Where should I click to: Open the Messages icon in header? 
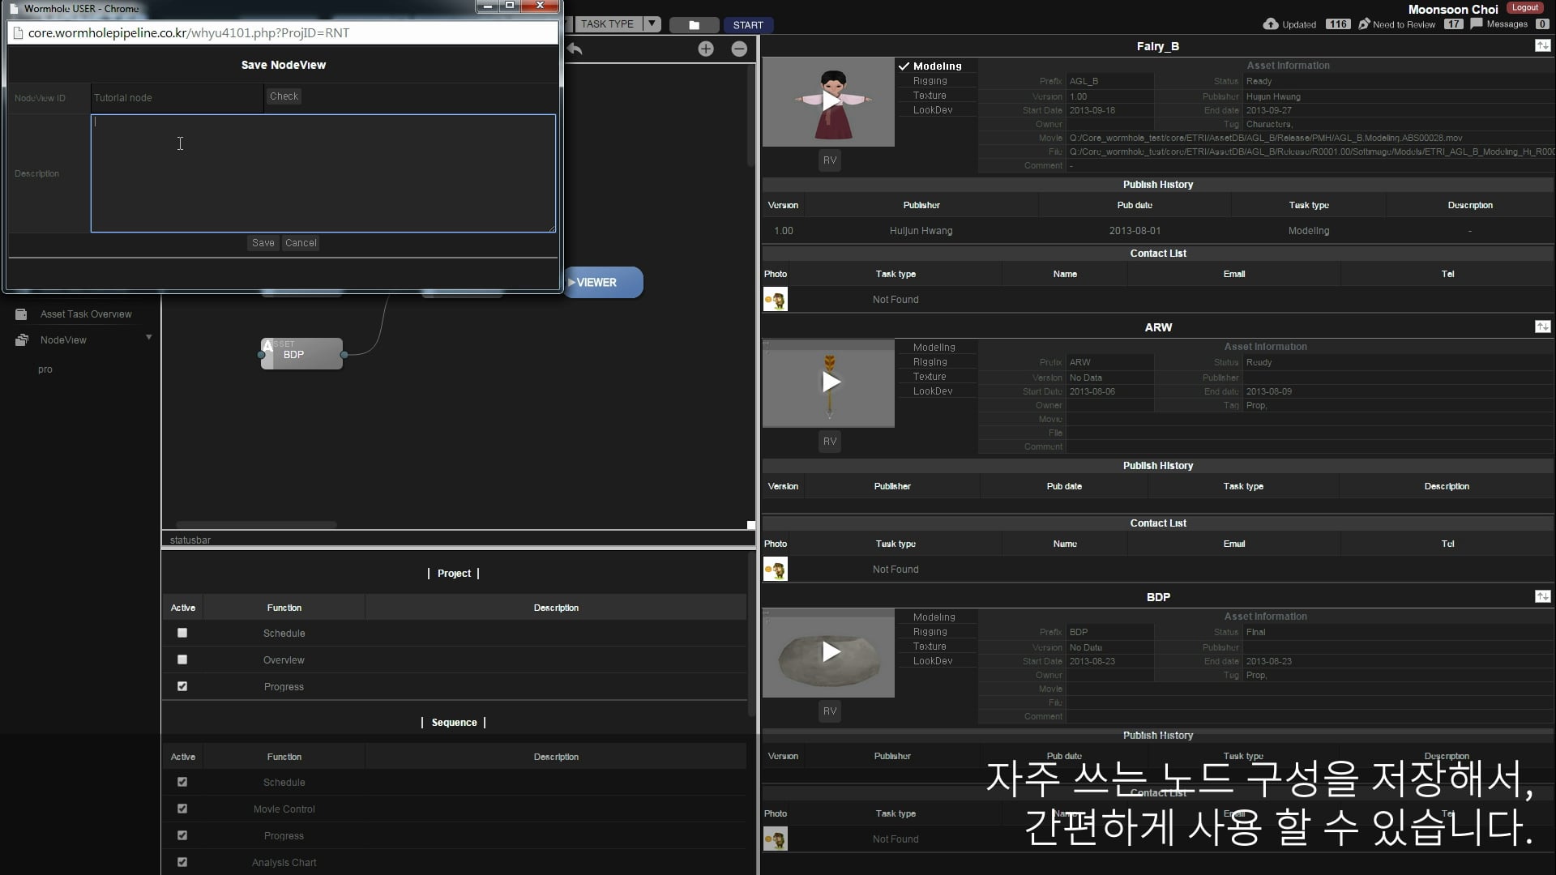(1477, 24)
